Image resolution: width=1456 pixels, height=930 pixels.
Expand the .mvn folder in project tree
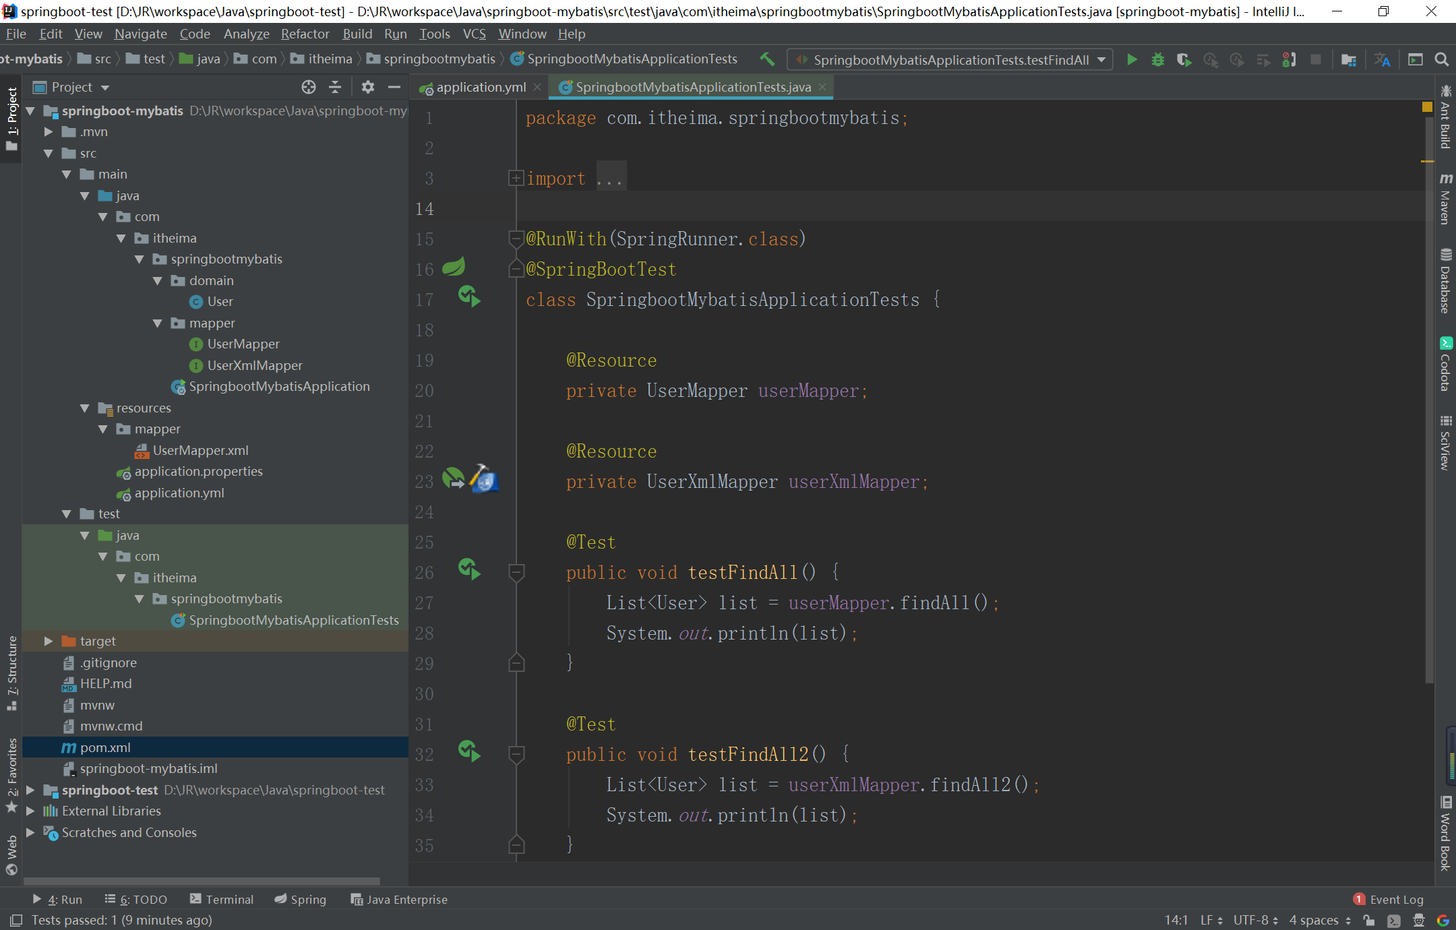pyautogui.click(x=48, y=132)
